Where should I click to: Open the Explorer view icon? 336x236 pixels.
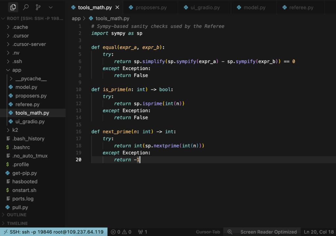pyautogui.click(x=13, y=7)
